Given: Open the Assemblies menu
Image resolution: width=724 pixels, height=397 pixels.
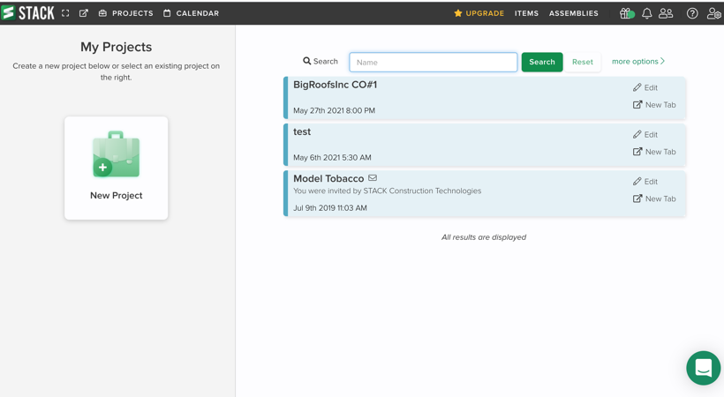Looking at the screenshot, I should (574, 13).
